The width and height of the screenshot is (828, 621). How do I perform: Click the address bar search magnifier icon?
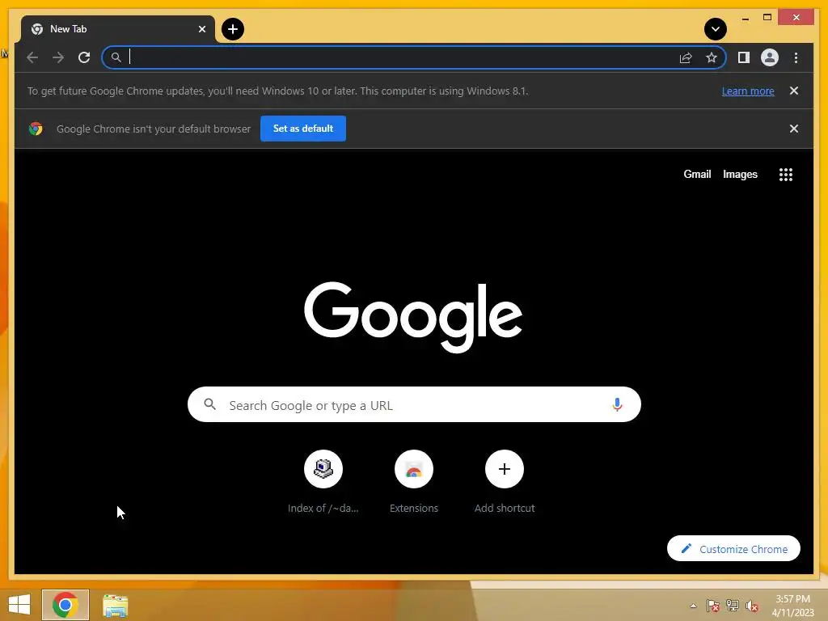point(116,57)
